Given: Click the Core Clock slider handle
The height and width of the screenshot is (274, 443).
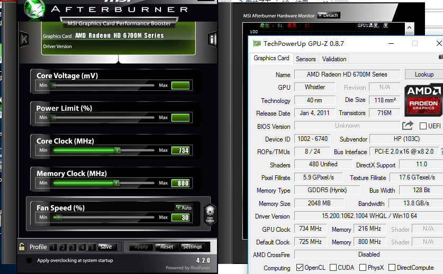Looking at the screenshot, I should (x=117, y=150).
